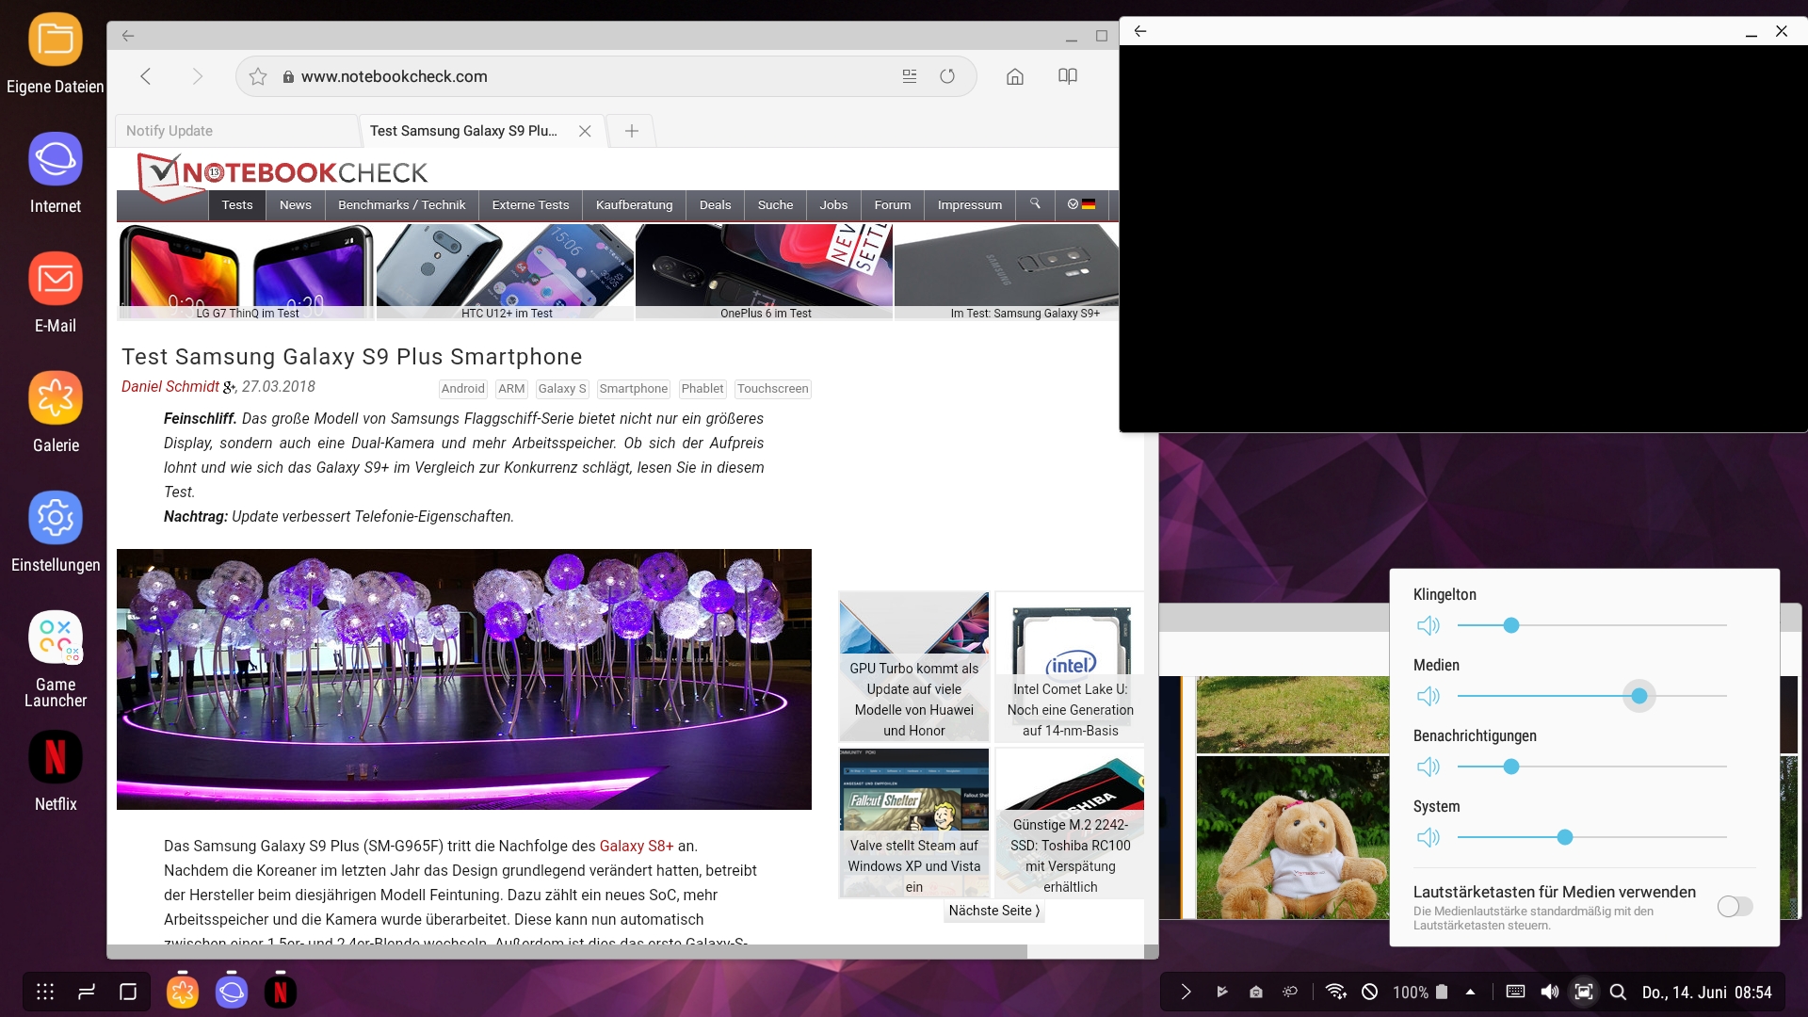This screenshot has width=1808, height=1017.
Task: Adjust the Benachrichtigungen volume slider
Action: point(1591,767)
